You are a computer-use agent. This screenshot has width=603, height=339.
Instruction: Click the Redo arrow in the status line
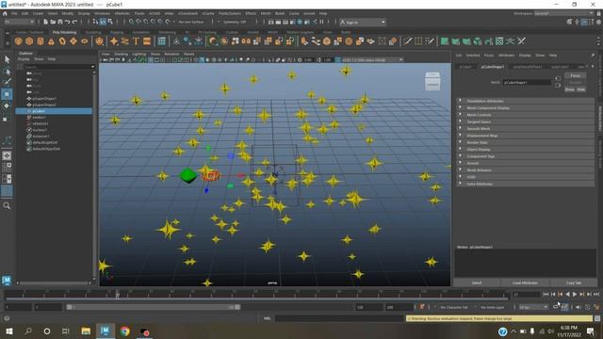click(x=75, y=22)
